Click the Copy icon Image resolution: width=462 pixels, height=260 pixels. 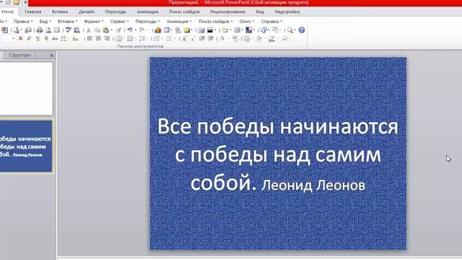(97, 30)
